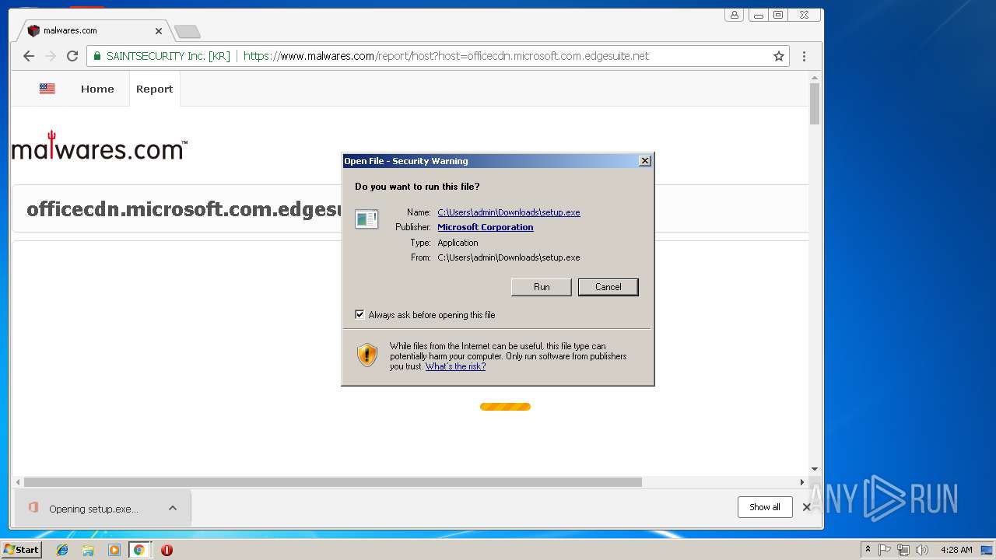Click the US flag language selector

(x=47, y=89)
